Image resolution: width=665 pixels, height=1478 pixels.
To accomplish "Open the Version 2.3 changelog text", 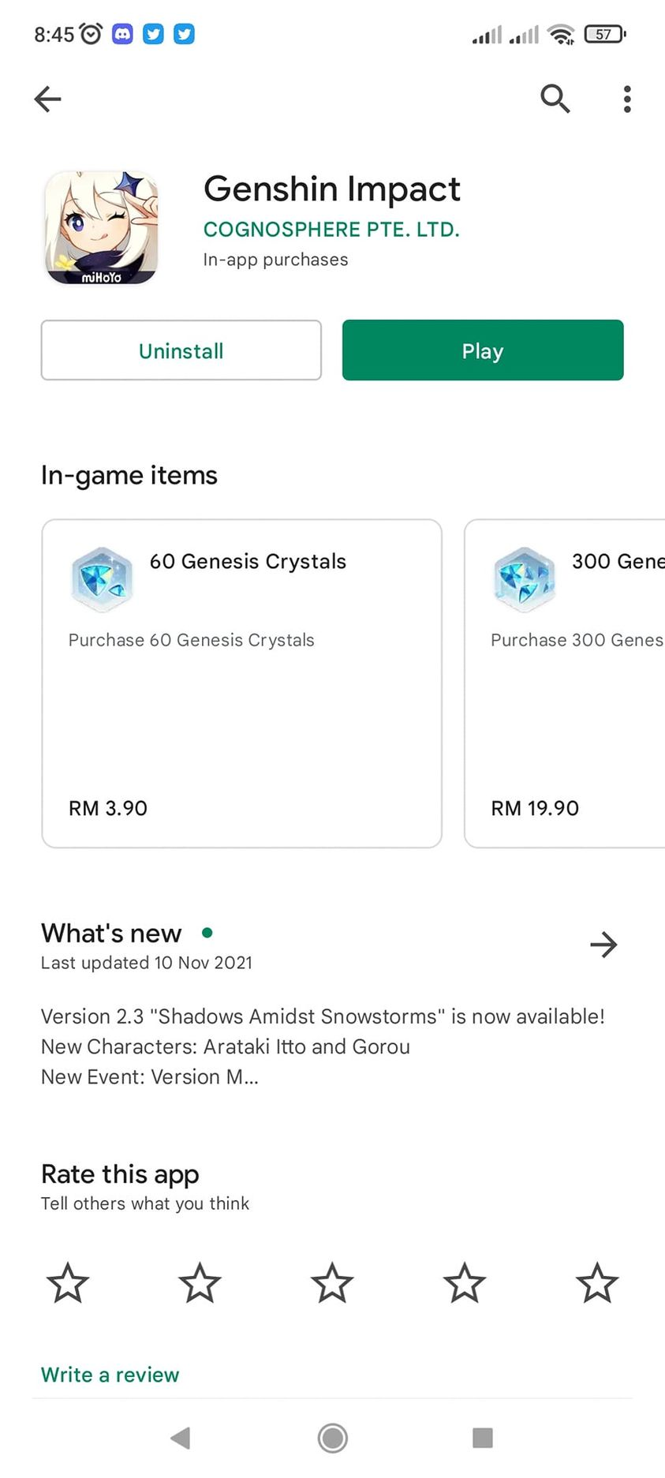I will tap(323, 1046).
